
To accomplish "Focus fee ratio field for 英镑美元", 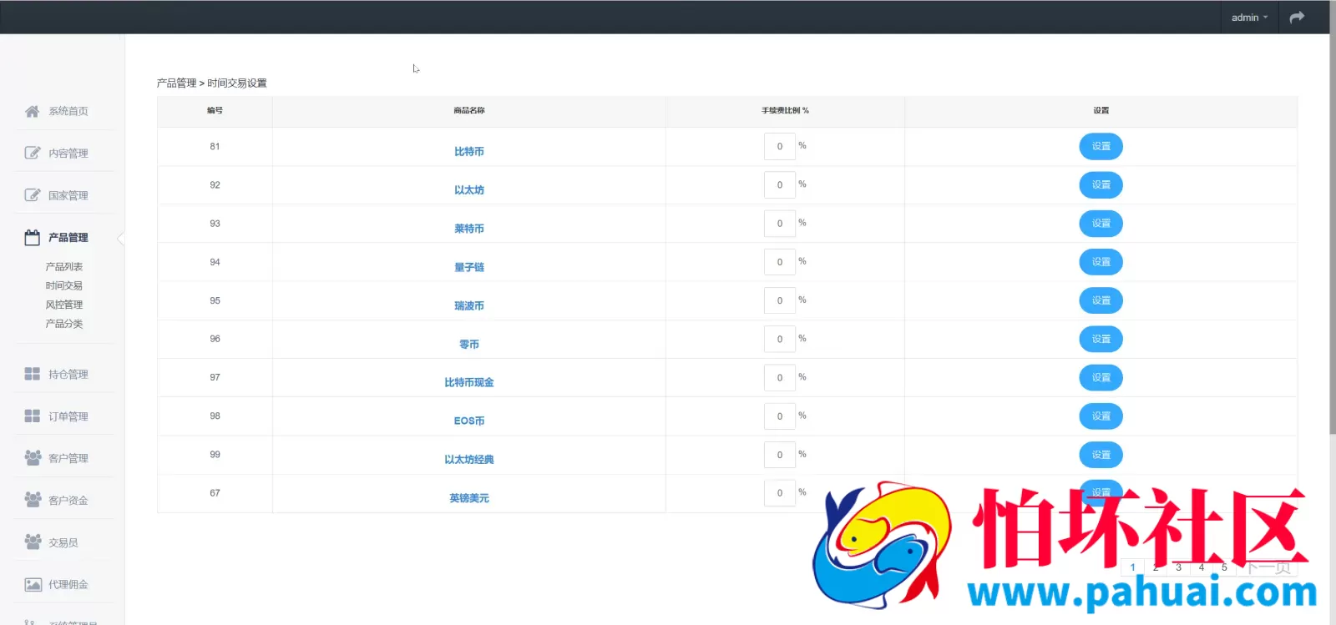I will (x=780, y=493).
